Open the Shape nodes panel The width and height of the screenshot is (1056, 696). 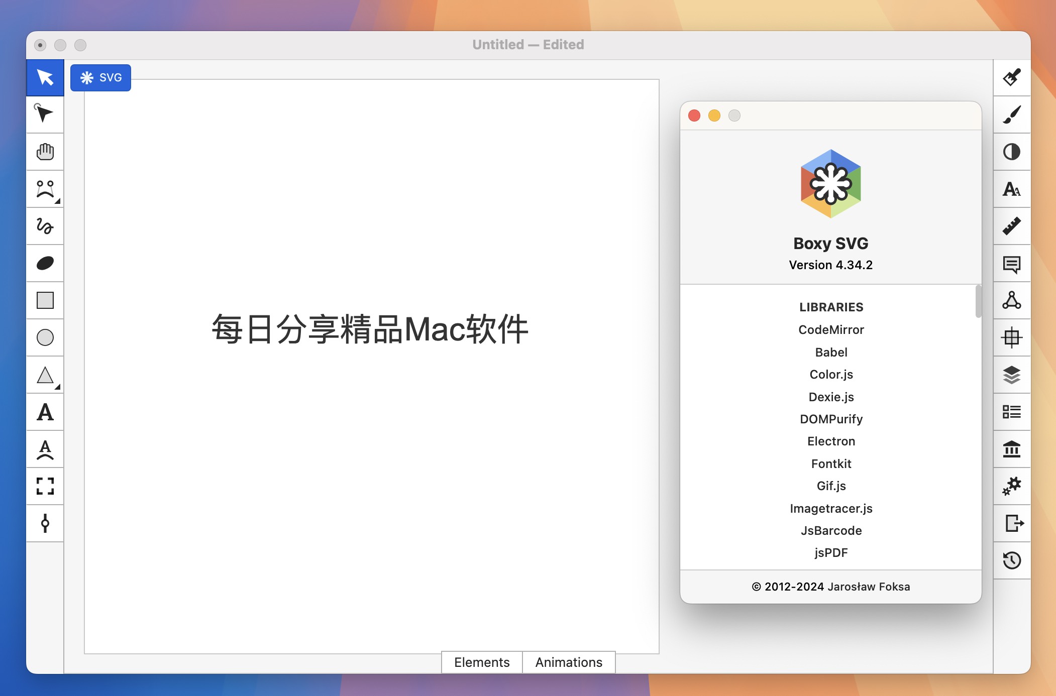pos(1012,300)
